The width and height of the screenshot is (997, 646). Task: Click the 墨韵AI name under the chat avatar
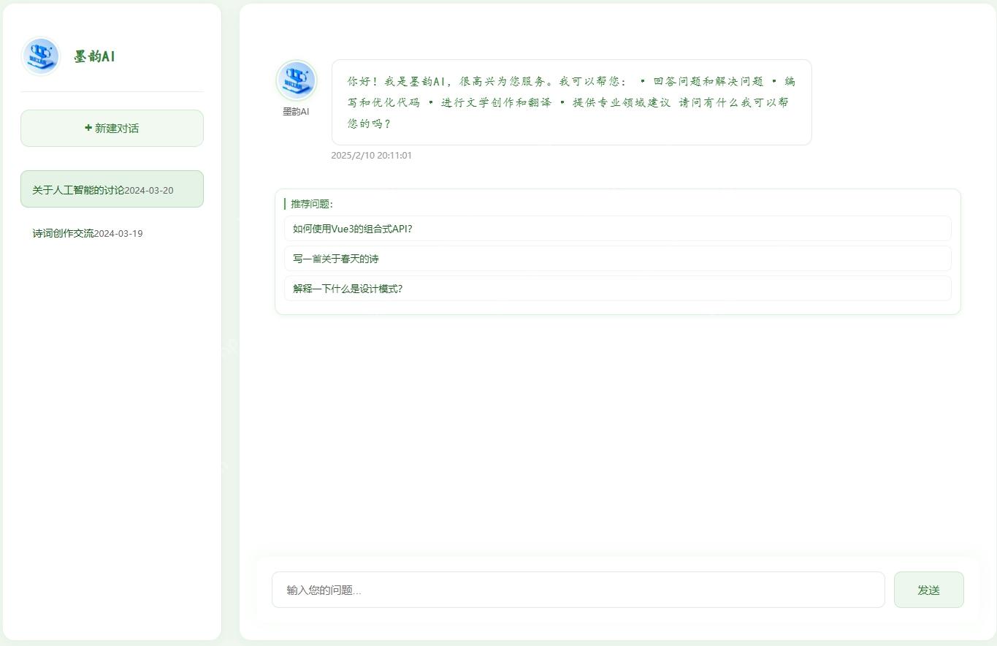point(296,112)
